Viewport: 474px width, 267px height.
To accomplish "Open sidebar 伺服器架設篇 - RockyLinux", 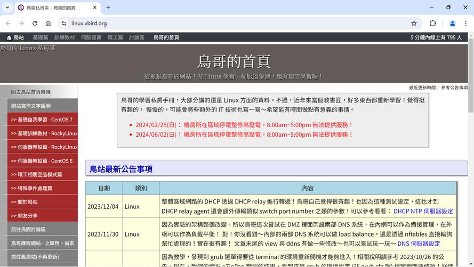I will (42, 147).
